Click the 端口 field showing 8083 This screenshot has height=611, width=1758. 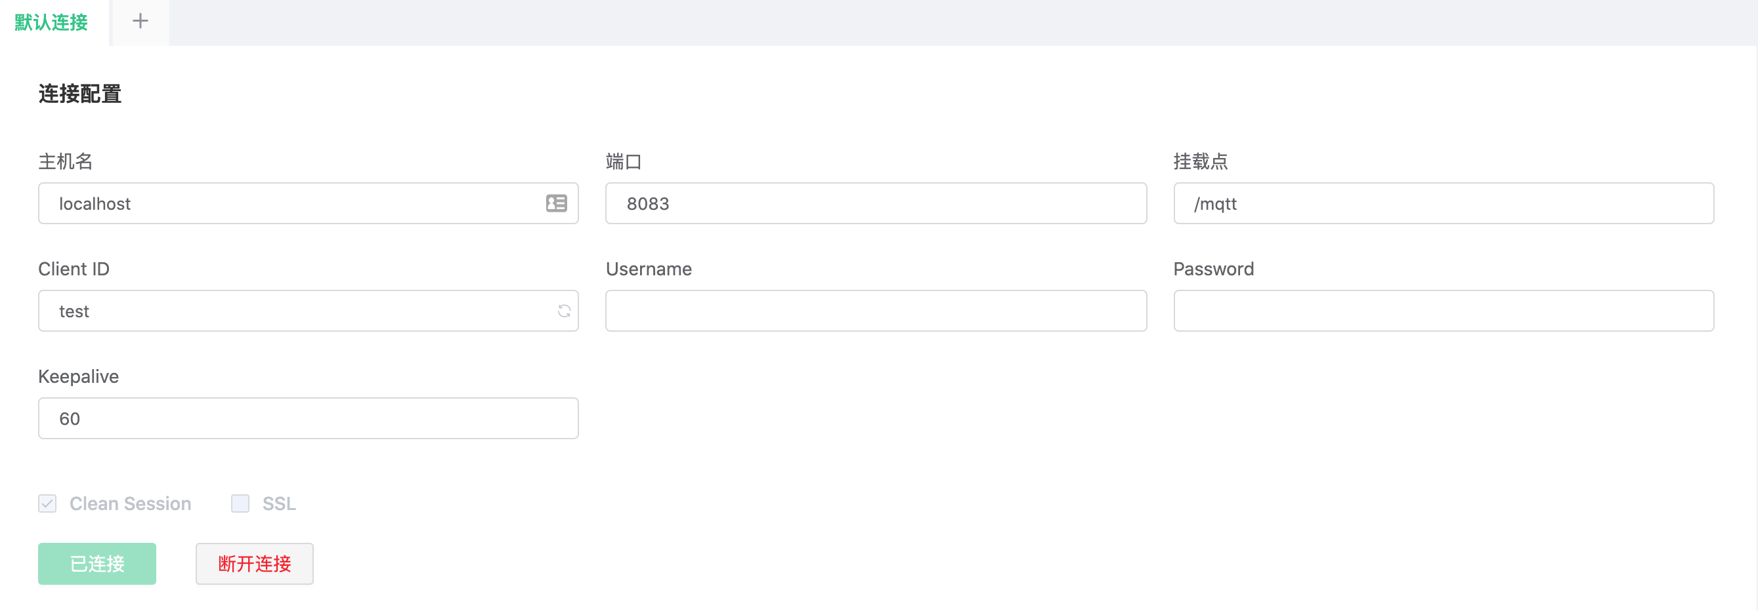[875, 203]
